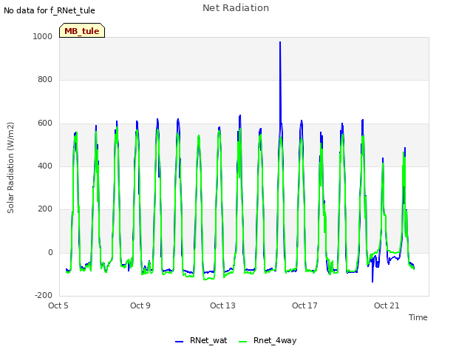
Task: Click the Oct 17 x-axis tick label
Action: coord(304,305)
